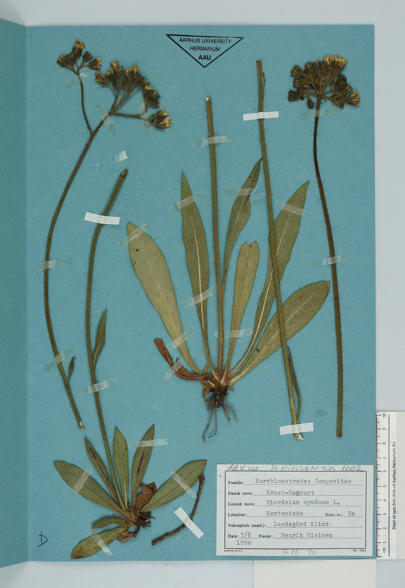Select the Danish name Kvast-Høgeurt field
Viewport: 405px width, 588px height.
291,492
